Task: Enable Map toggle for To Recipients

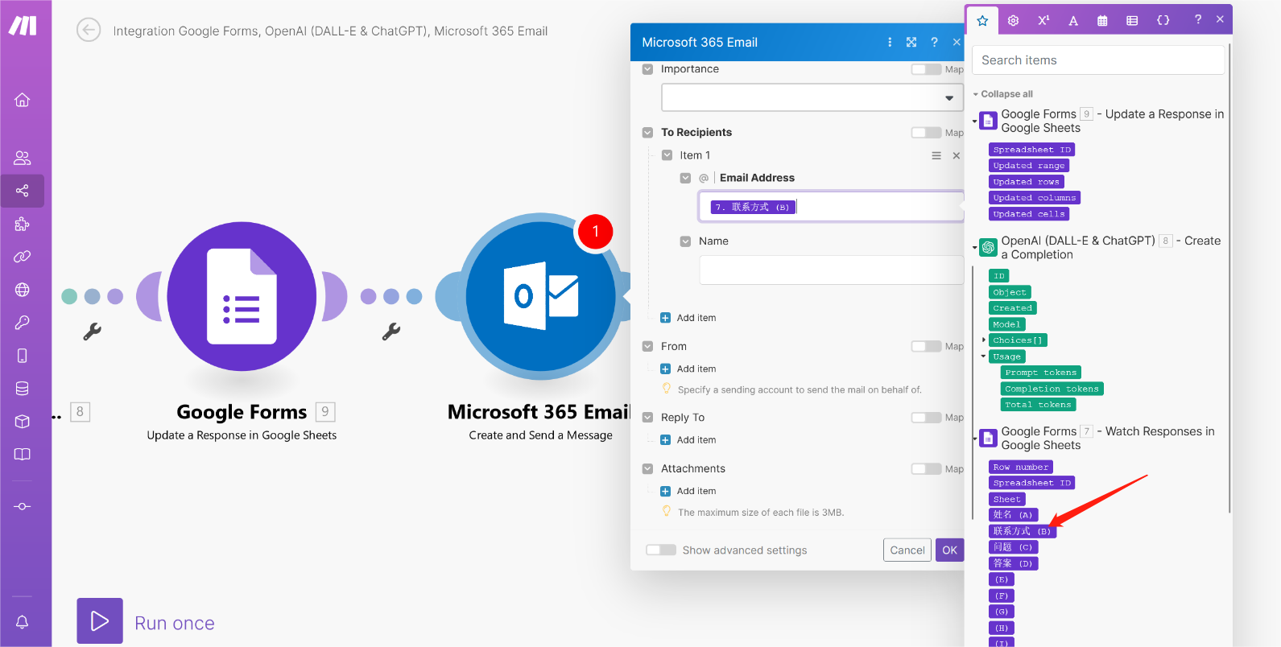Action: 926,133
